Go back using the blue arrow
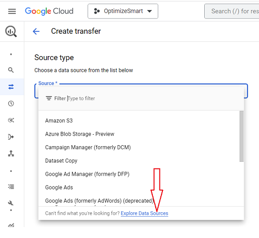Screen dimensions: 259x238 pos(36,31)
